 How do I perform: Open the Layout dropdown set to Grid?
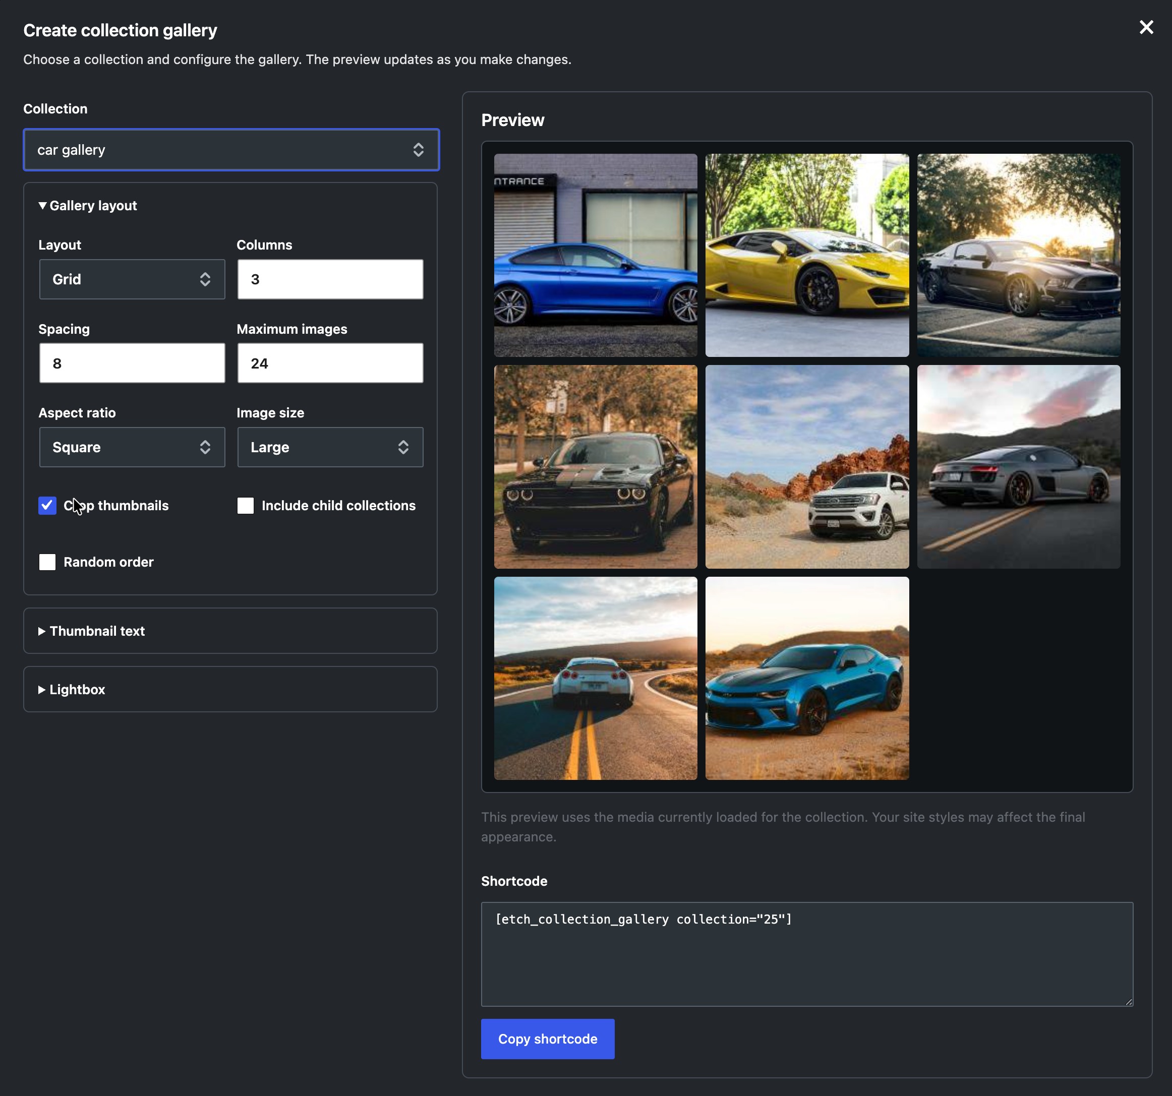pyautogui.click(x=132, y=279)
